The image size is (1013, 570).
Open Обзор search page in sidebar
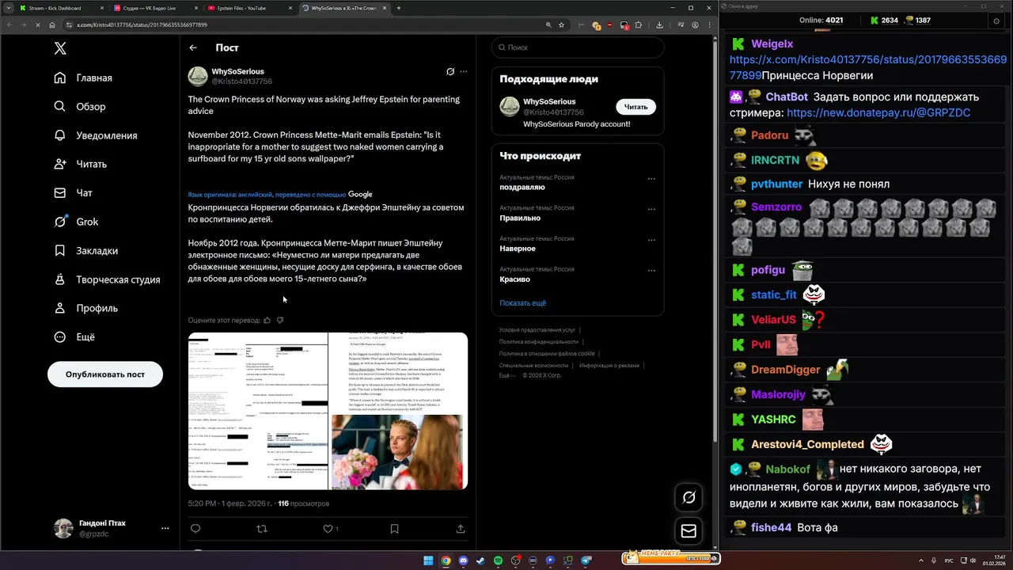click(x=80, y=106)
